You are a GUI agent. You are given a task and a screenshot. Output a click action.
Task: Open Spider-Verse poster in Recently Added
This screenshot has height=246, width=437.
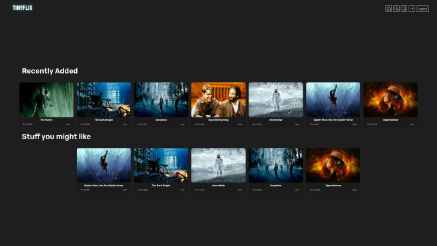tap(333, 99)
